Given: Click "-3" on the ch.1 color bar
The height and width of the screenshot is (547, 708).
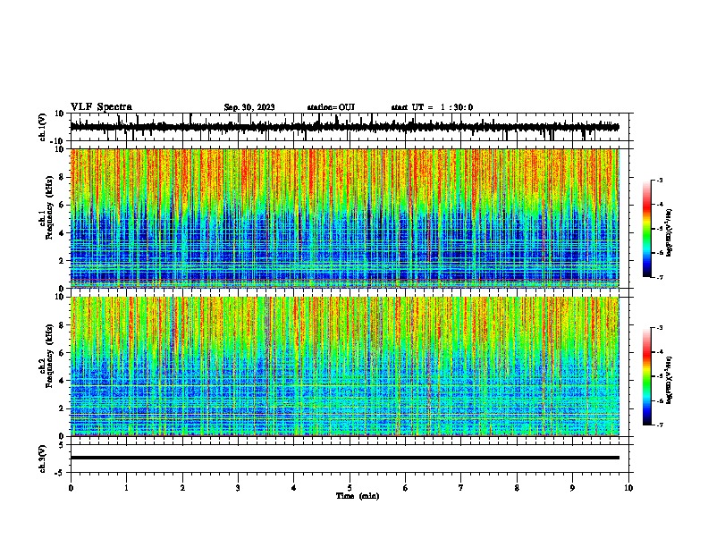Looking at the screenshot, I should point(659,181).
